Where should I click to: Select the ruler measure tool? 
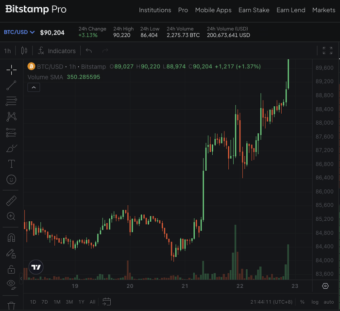pyautogui.click(x=11, y=201)
